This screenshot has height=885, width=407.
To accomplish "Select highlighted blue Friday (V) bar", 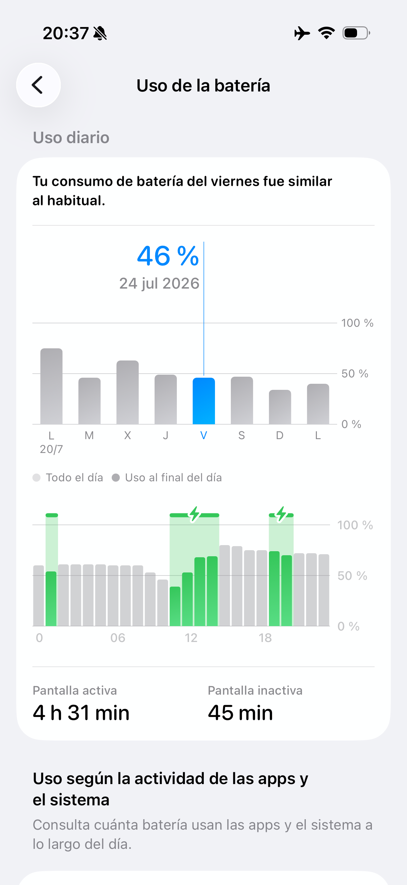I will pos(204,401).
